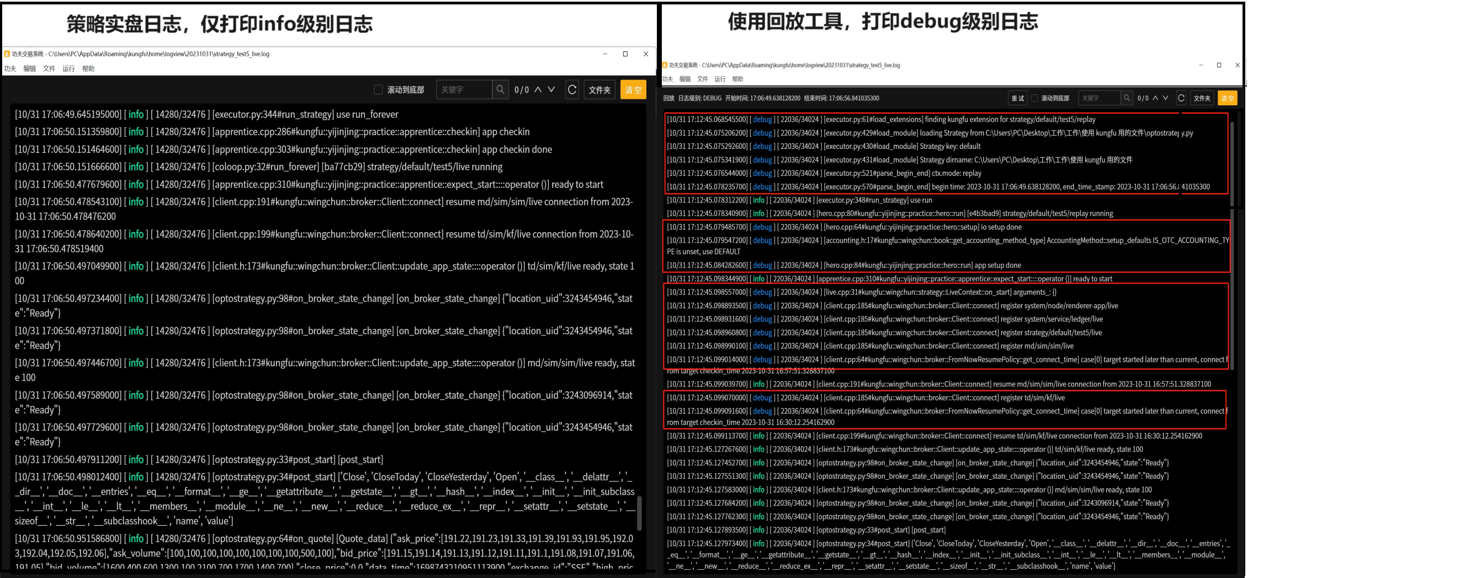Viewport: 1476px width, 578px height.
Task: Focus the 关键字 search field in left window
Action: click(x=464, y=90)
